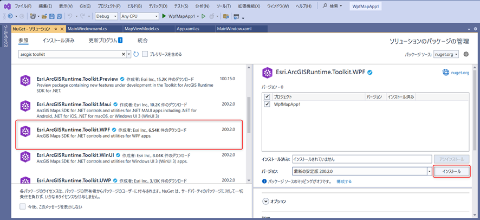480x220 pixels.
Task: Navigate backward with the blue back arrow
Action: (10, 16)
